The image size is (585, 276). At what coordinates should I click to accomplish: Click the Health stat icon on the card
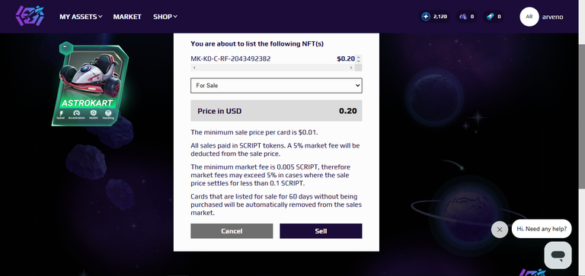[x=93, y=113]
